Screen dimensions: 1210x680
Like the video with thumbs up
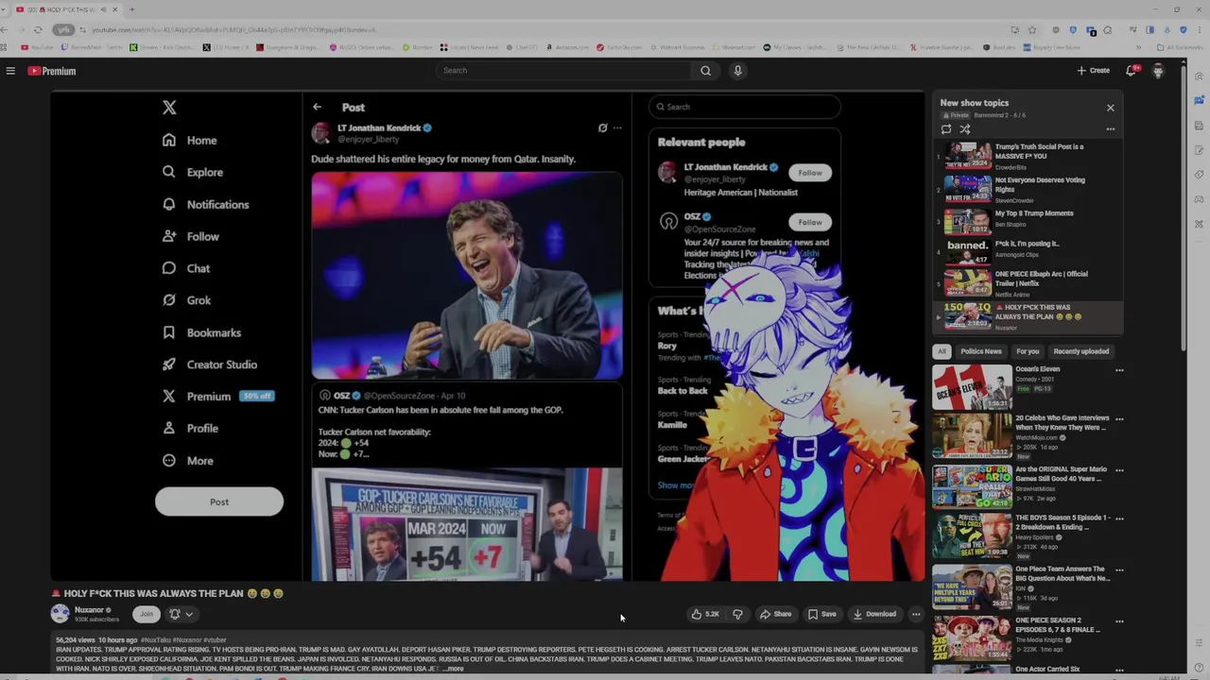[x=705, y=614]
